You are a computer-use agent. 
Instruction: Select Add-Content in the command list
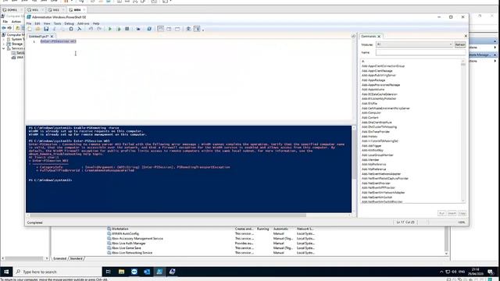coord(370,118)
